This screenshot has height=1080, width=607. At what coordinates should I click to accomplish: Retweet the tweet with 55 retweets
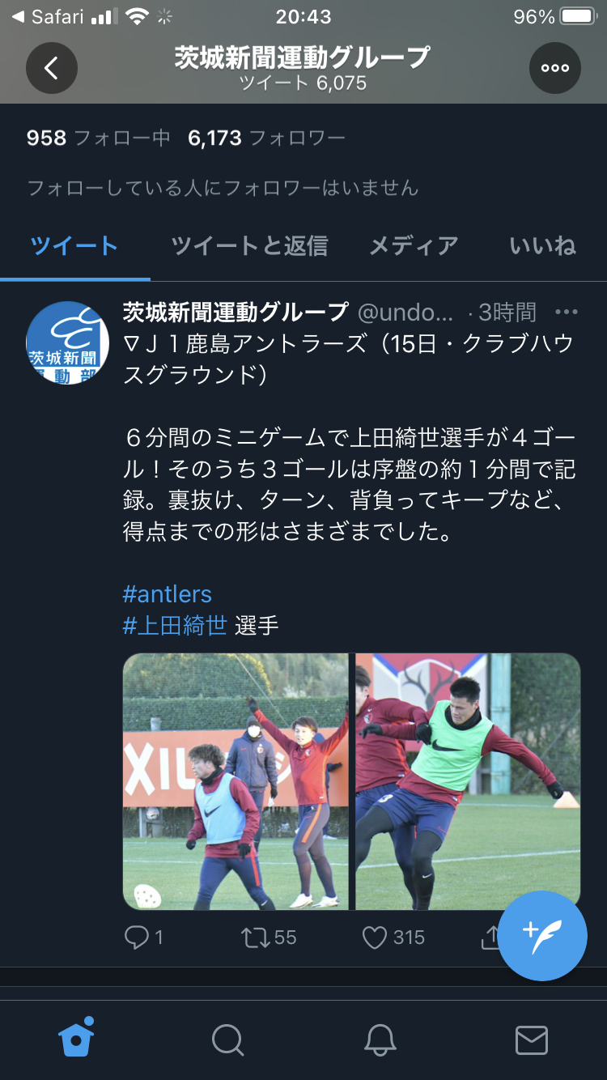pyautogui.click(x=255, y=938)
